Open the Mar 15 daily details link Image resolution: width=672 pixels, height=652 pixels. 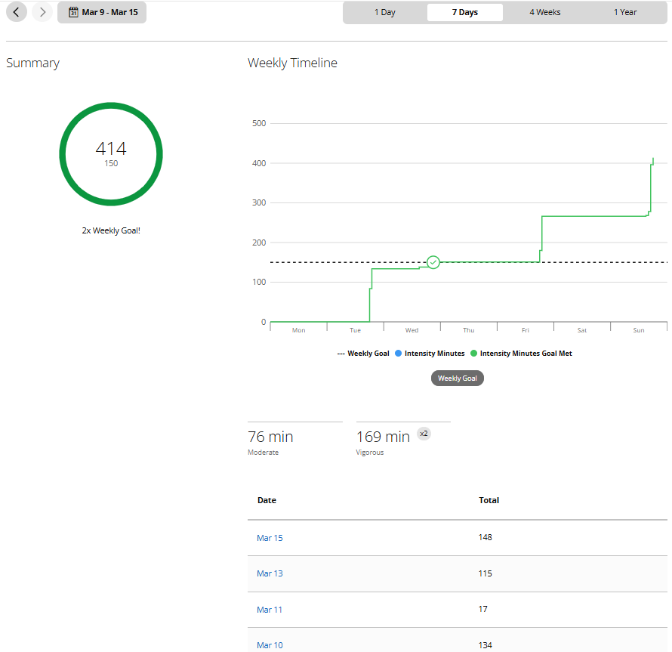[x=270, y=537]
